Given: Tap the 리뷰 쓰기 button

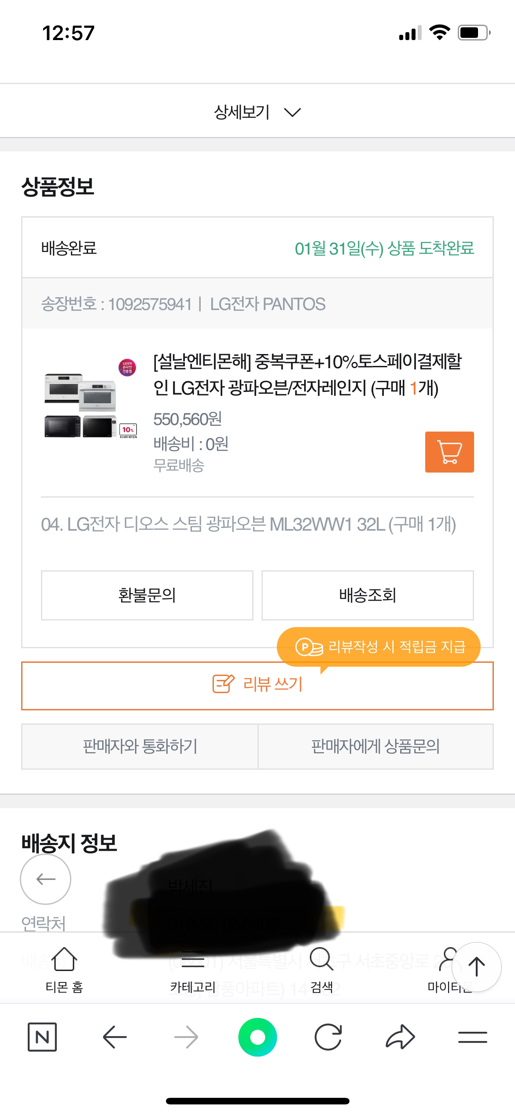Looking at the screenshot, I should (257, 685).
